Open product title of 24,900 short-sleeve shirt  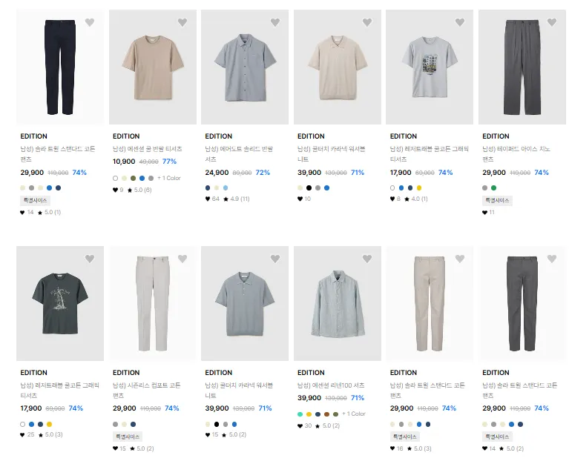pos(239,153)
